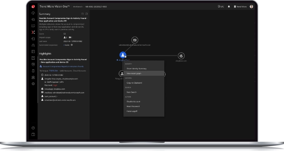Open the settings gear in the sidebar
The width and height of the screenshot is (284, 151).
pyautogui.click(x=33, y=84)
